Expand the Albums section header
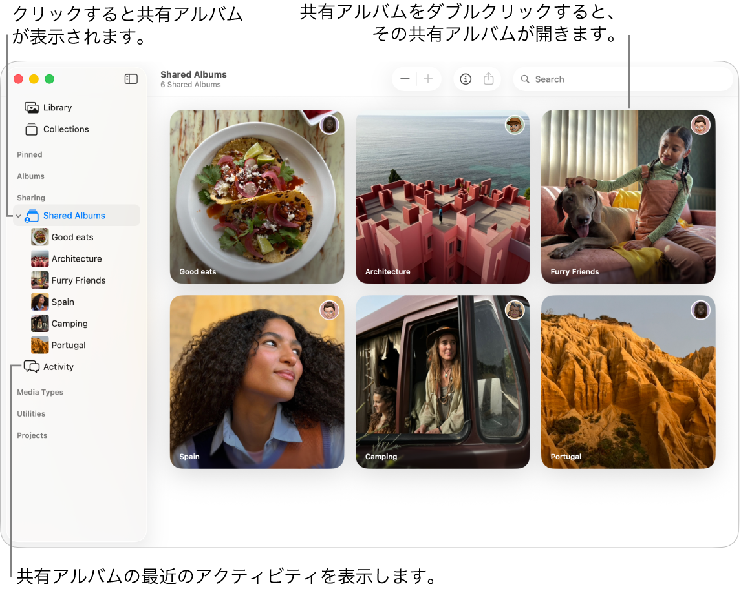The width and height of the screenshot is (741, 589). tap(31, 176)
